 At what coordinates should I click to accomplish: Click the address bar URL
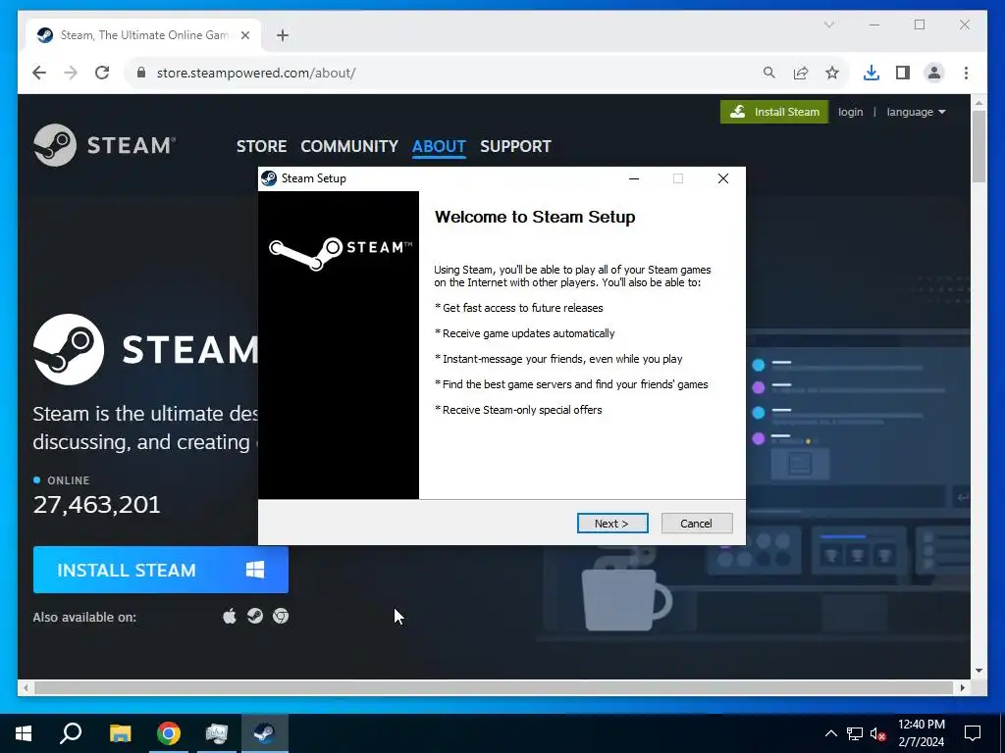[256, 73]
